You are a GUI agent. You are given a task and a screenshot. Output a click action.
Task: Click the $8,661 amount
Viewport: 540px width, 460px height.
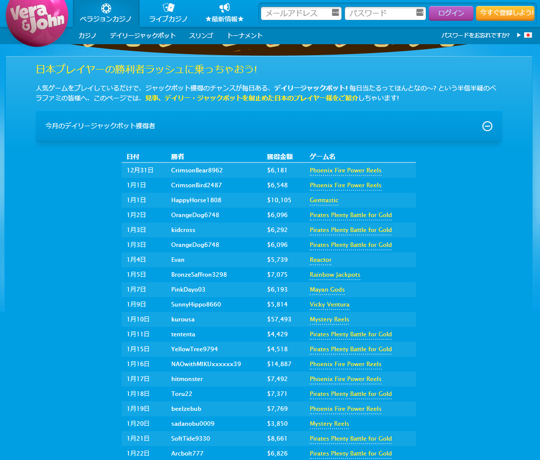tap(277, 439)
